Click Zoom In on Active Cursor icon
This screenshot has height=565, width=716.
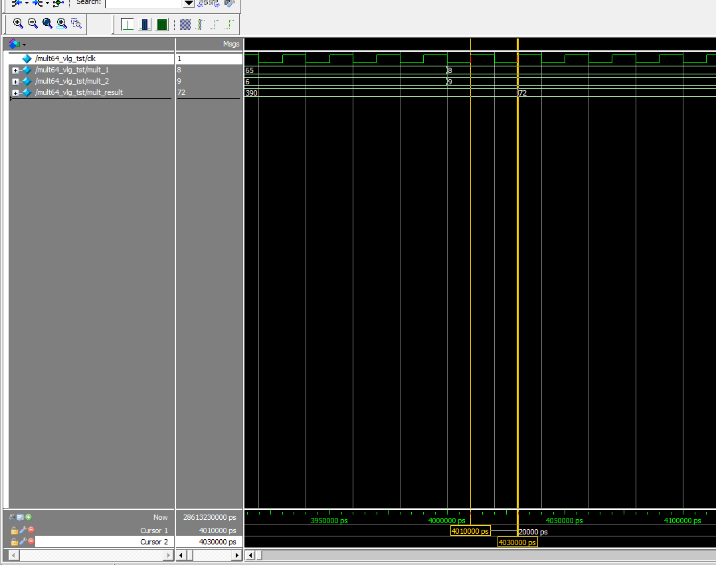[62, 23]
